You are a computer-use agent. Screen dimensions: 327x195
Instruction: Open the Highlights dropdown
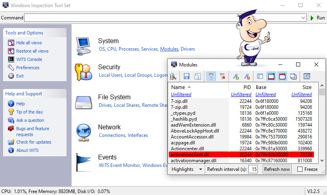pyautogui.click(x=187, y=169)
